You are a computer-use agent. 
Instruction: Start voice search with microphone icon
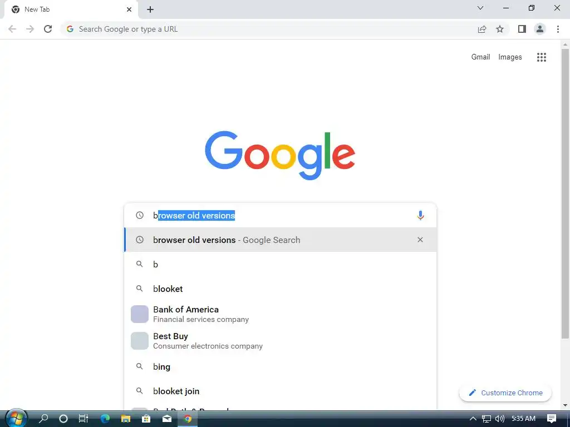pos(420,215)
